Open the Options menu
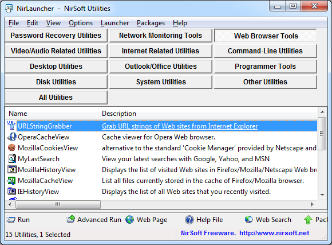 pyautogui.click(x=81, y=23)
